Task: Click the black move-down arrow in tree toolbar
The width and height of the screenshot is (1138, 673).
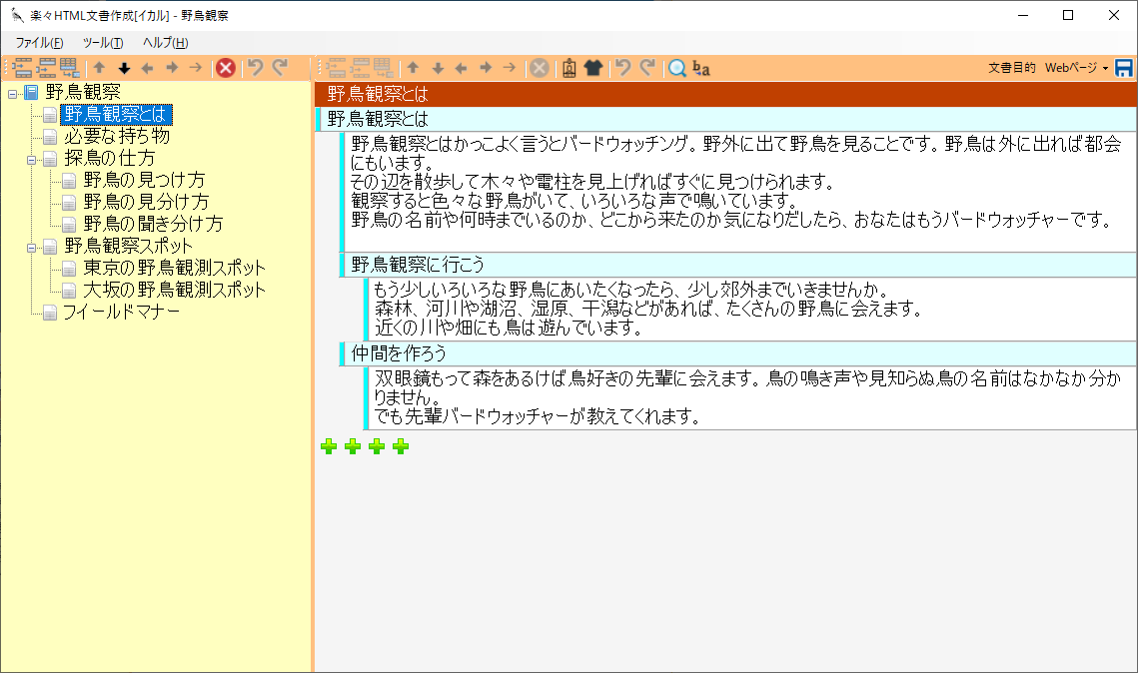Action: (124, 68)
